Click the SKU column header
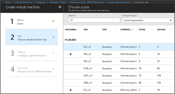 [86, 29]
